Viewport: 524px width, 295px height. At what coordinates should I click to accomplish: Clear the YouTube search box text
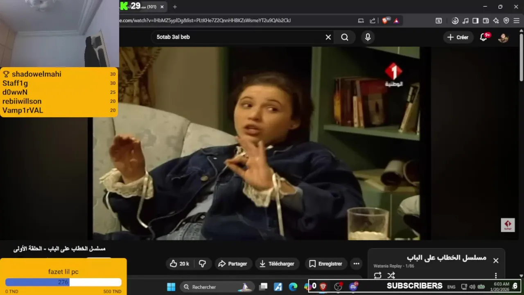click(328, 37)
